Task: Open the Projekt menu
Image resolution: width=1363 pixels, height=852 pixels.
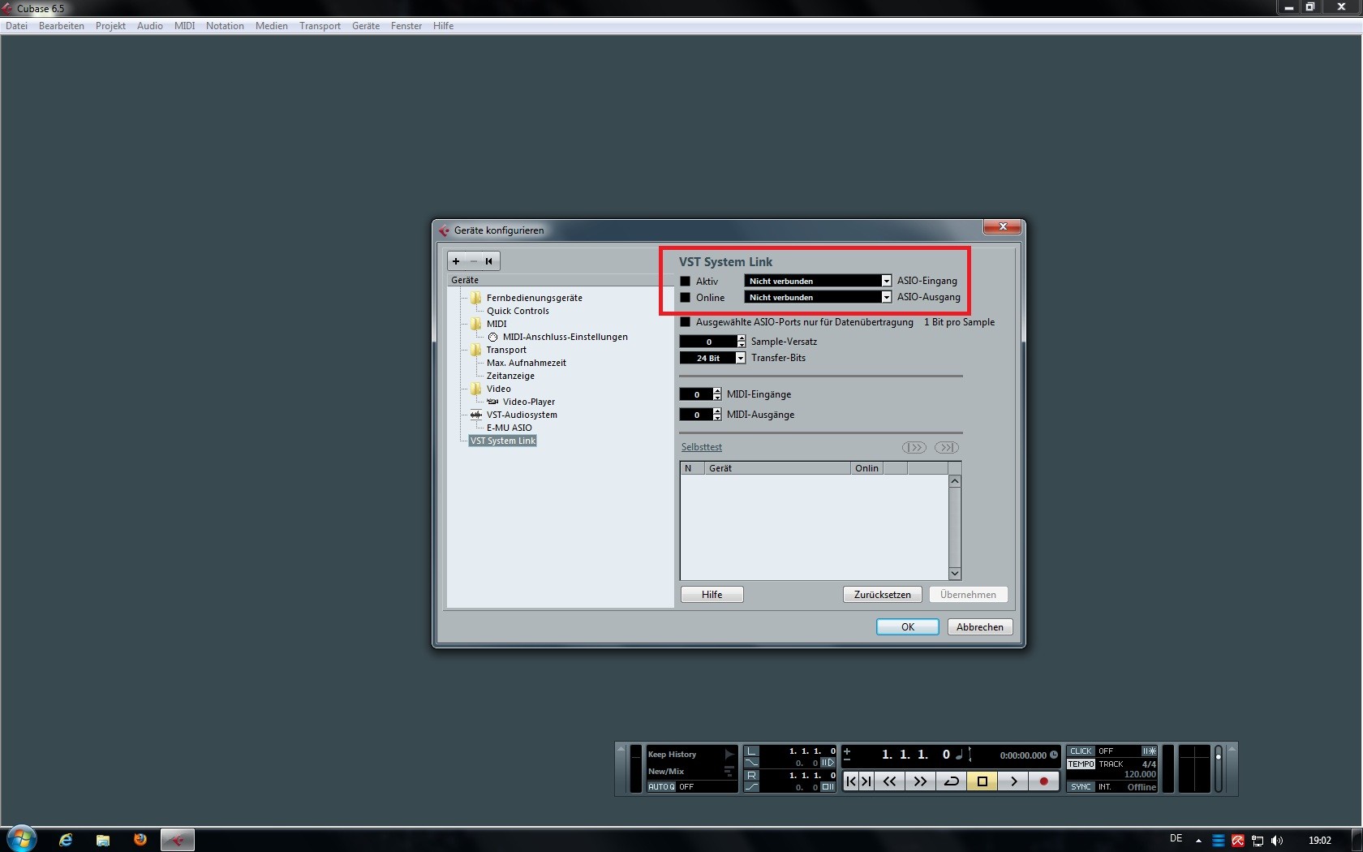Action: 110,26
